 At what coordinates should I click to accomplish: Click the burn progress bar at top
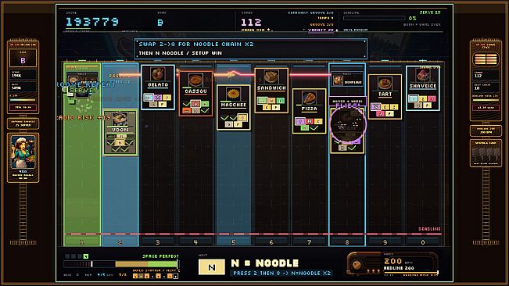pos(374,18)
